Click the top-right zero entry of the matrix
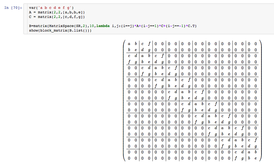This screenshot has width=274, height=165. (x=256, y=43)
